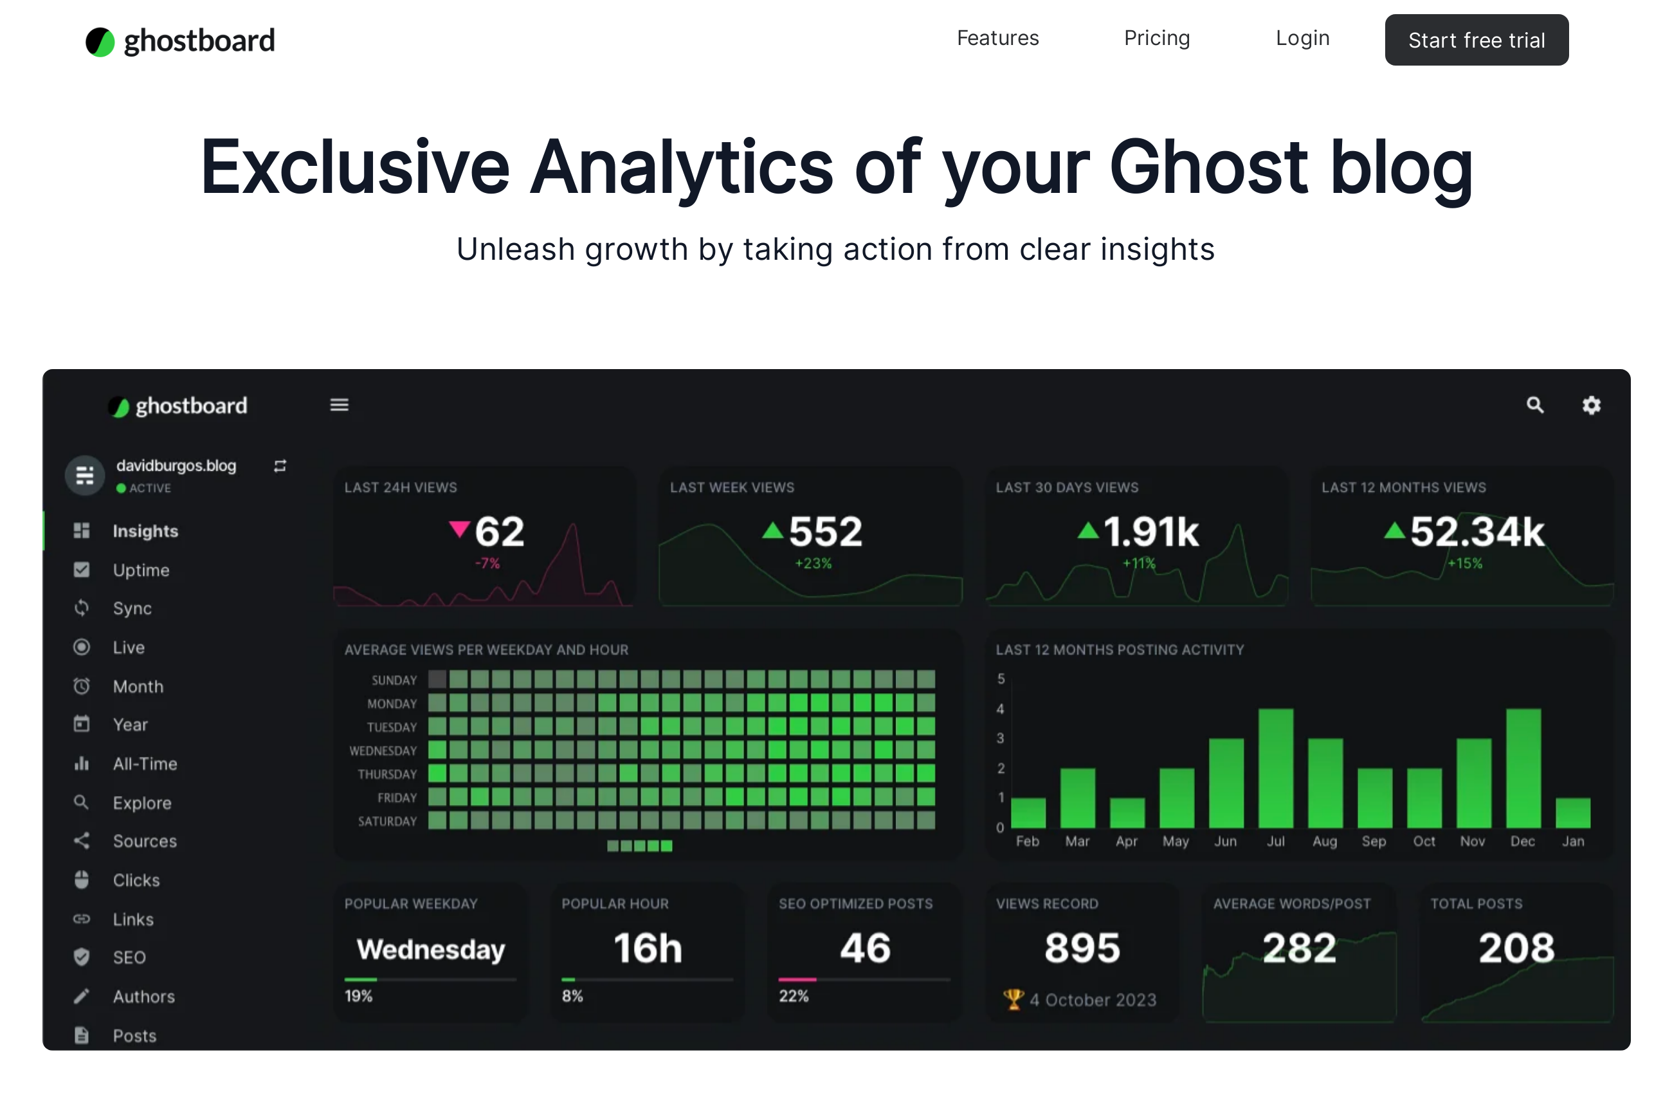Click the Login link

click(x=1302, y=39)
